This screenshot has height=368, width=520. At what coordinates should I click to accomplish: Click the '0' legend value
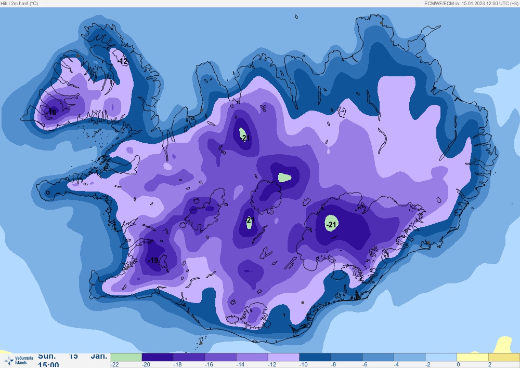[x=458, y=365]
